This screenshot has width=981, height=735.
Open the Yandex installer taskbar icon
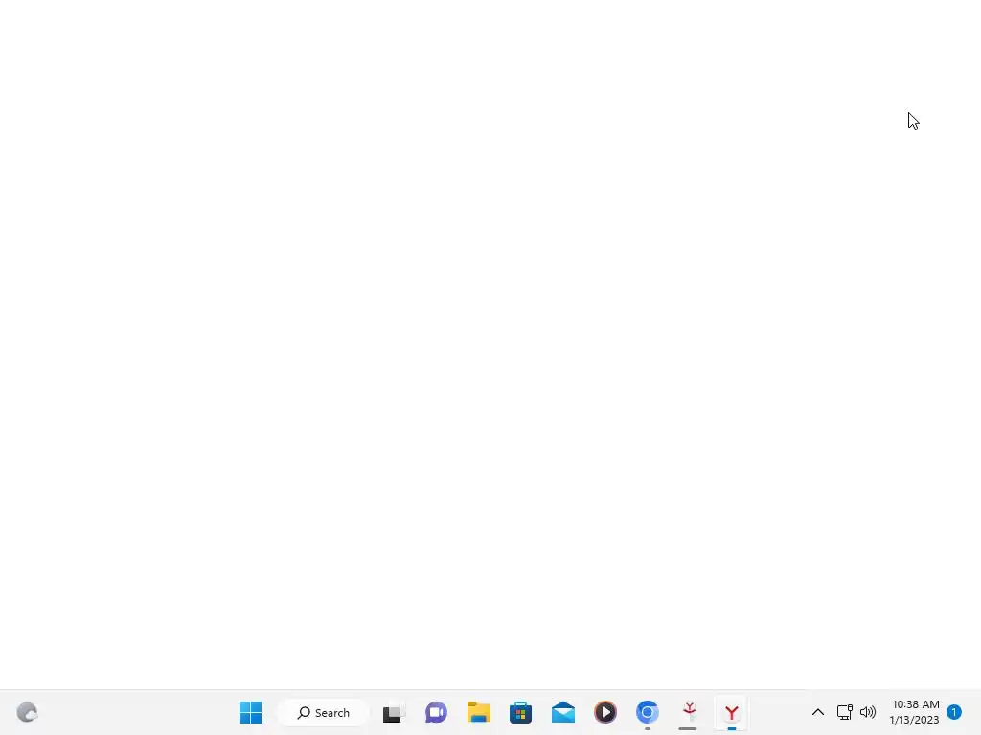690,712
